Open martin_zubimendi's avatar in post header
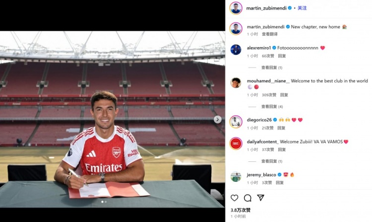Viewport: 372px width, 222px height. pos(236,8)
